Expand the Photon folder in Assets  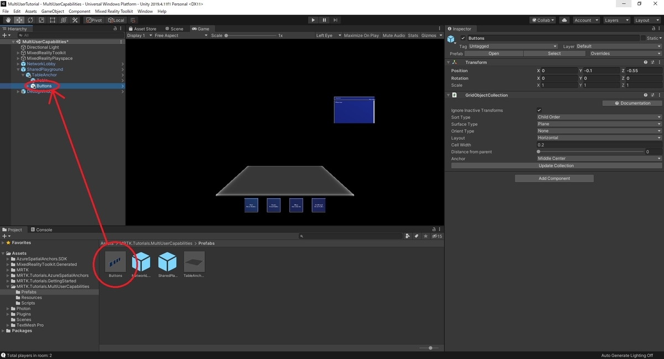tap(8, 309)
